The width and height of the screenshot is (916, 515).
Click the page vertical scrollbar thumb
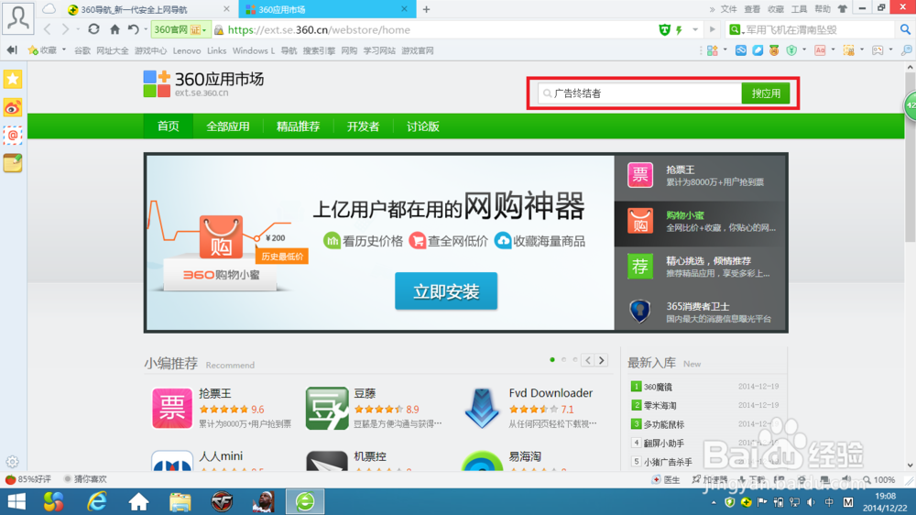pos(910,158)
